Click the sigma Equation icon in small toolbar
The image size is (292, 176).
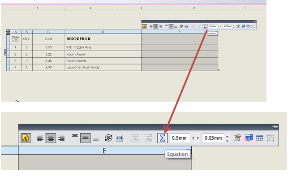[205, 26]
